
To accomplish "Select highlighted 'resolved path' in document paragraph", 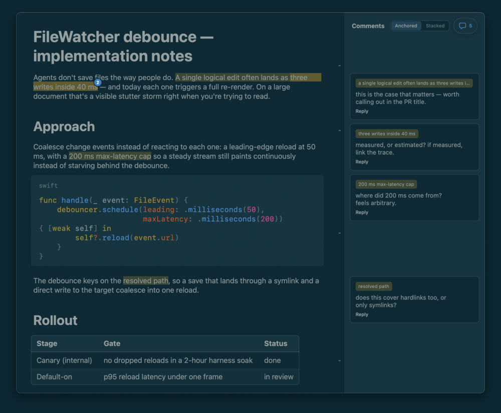I will tap(146, 280).
